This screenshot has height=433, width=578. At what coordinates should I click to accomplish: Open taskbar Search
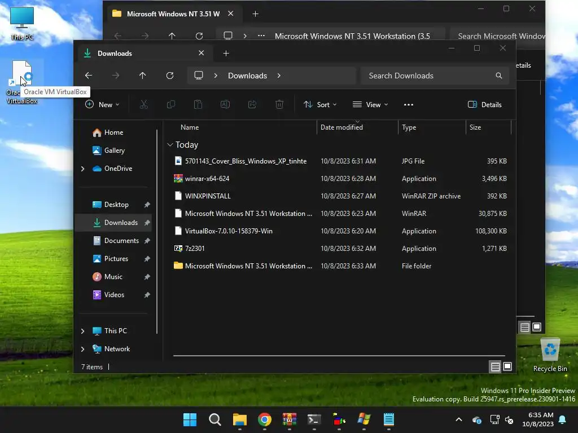tap(215, 419)
